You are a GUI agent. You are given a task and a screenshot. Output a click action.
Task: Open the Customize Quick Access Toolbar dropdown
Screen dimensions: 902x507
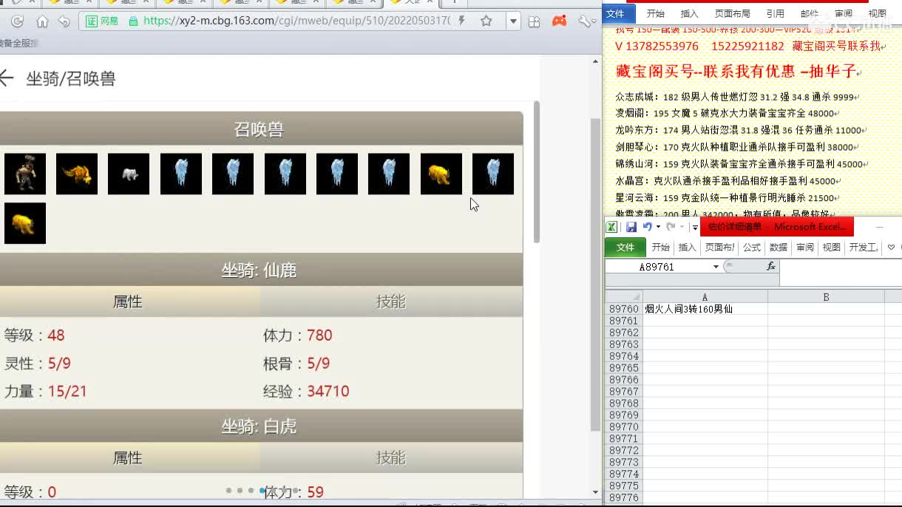695,228
